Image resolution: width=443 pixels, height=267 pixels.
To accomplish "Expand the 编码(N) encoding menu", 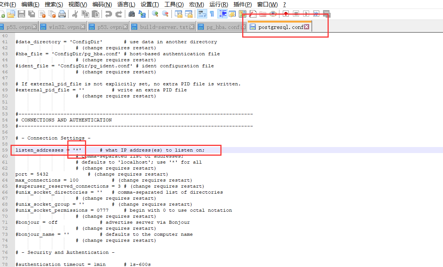I will coord(102,5).
